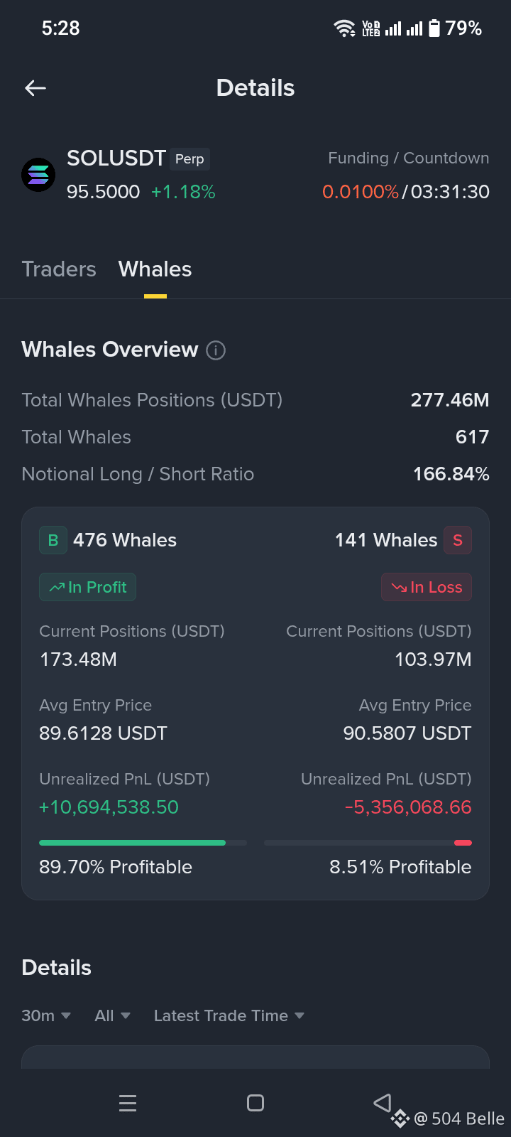
Task: Open the Latest Trade Time sort dropdown
Action: 229,1015
